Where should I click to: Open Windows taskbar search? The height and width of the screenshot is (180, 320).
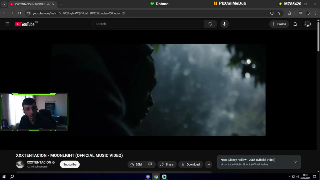(x=12, y=176)
